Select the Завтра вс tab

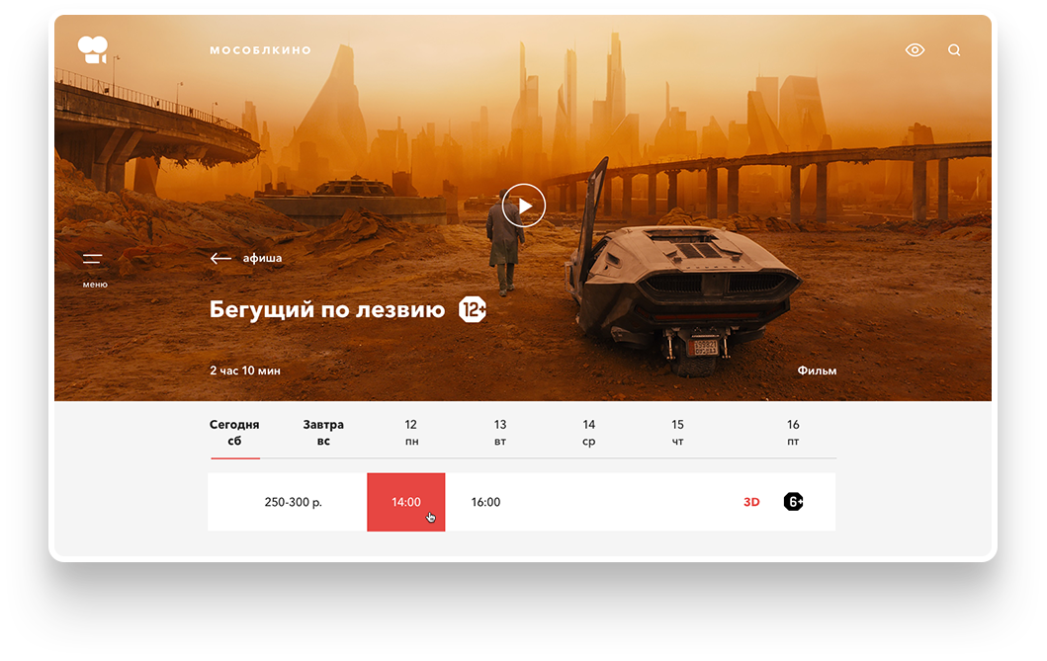tap(323, 433)
